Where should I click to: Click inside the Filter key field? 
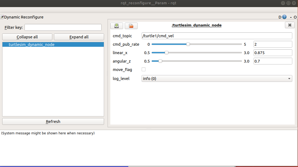click(x=63, y=27)
